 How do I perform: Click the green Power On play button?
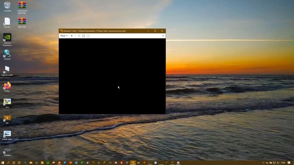(x=72, y=36)
